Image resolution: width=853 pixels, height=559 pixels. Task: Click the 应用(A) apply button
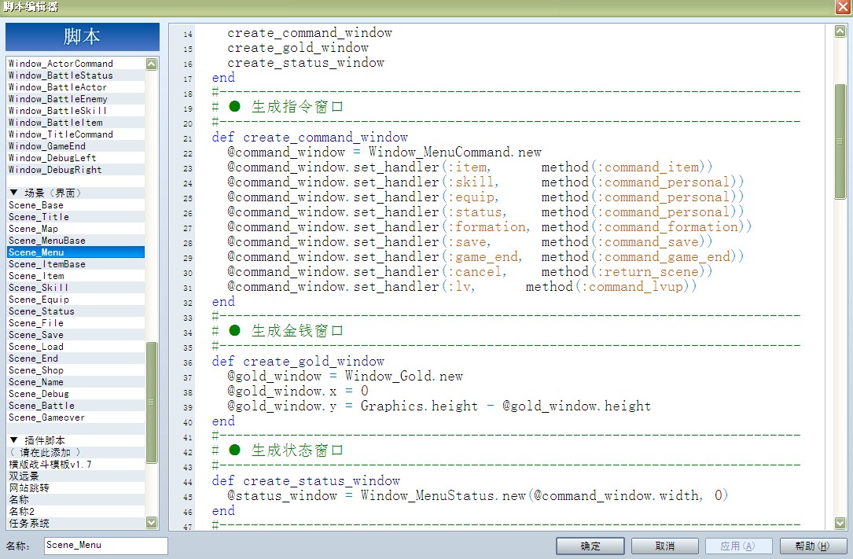click(x=738, y=546)
